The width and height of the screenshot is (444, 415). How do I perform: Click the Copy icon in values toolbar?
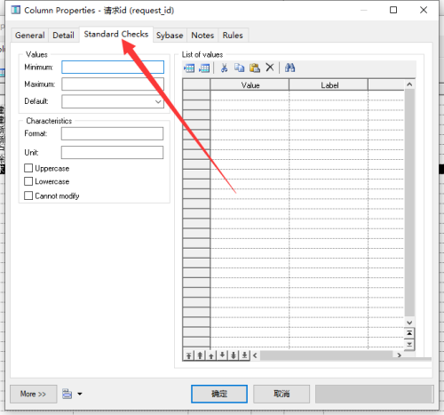click(x=239, y=68)
